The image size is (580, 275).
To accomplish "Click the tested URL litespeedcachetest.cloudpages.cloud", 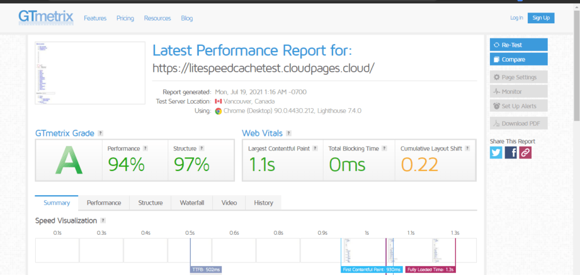I will 264,68.
